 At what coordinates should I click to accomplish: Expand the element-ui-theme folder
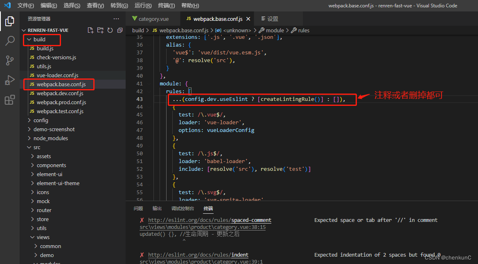(72, 183)
